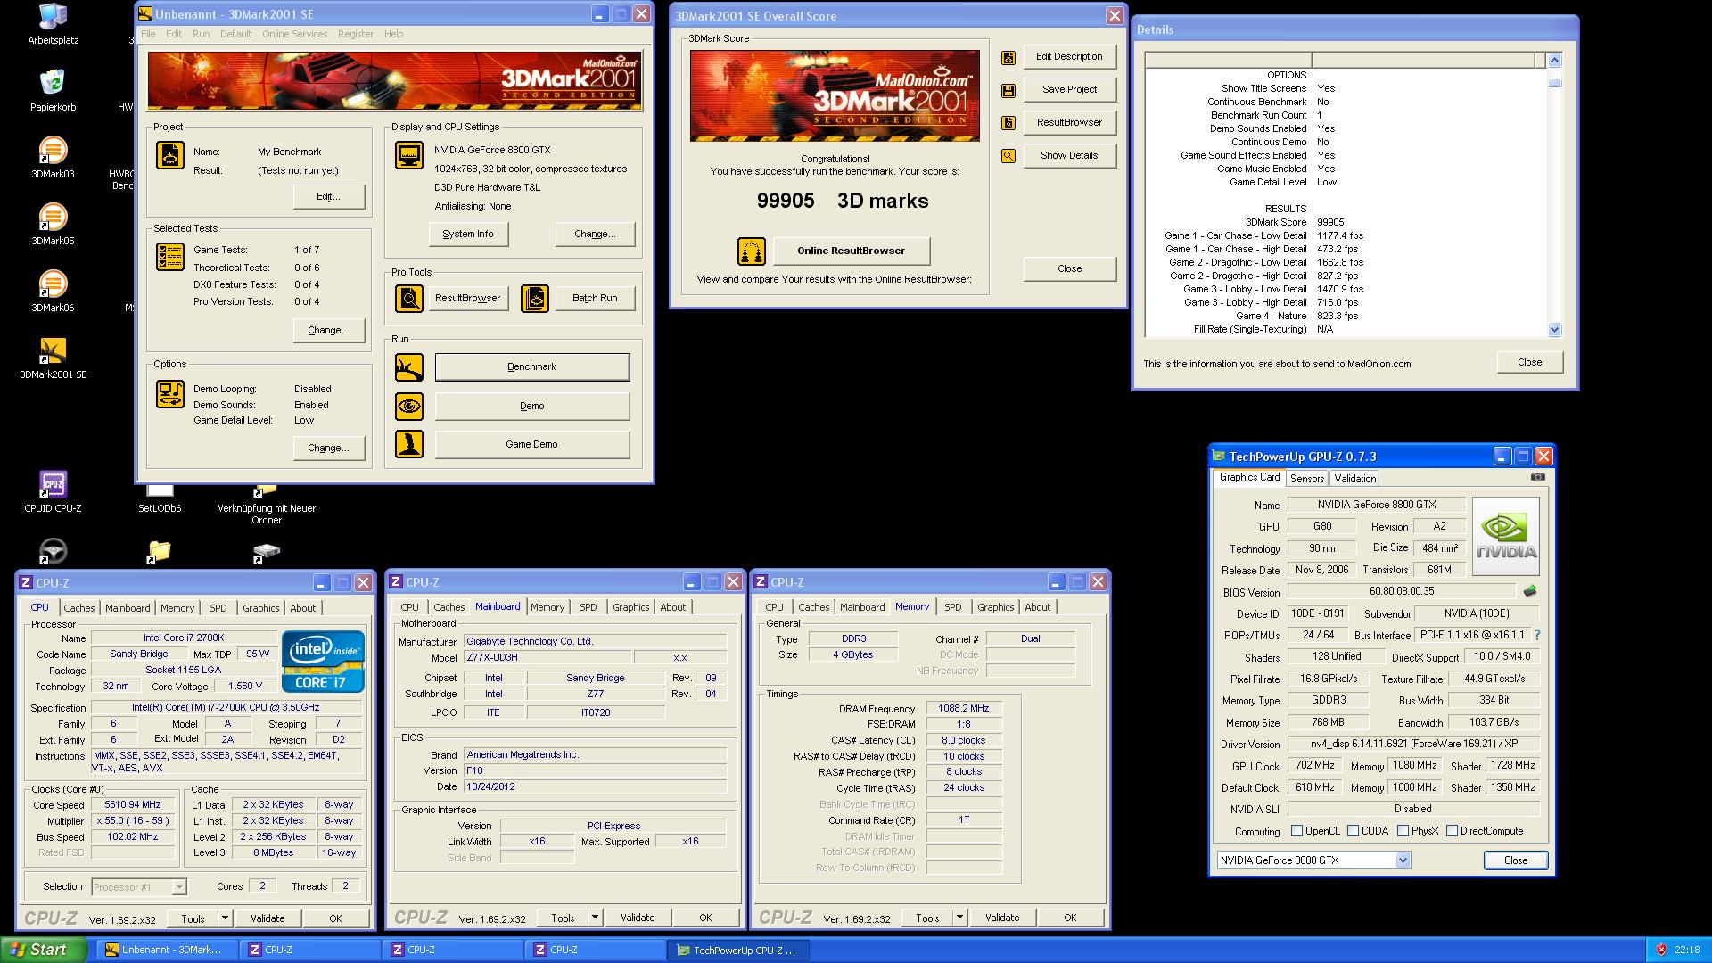Open the Processor #1 selection dropdown
Screen dimensions: 1712x963
tap(179, 887)
